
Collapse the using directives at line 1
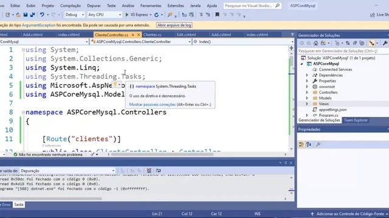coord(23,50)
